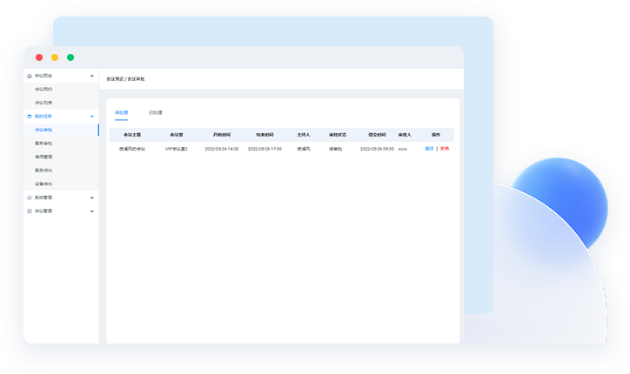Screen dimensions: 630x374
Task: Open 服务待办 in the sidebar
Action: click(44, 170)
